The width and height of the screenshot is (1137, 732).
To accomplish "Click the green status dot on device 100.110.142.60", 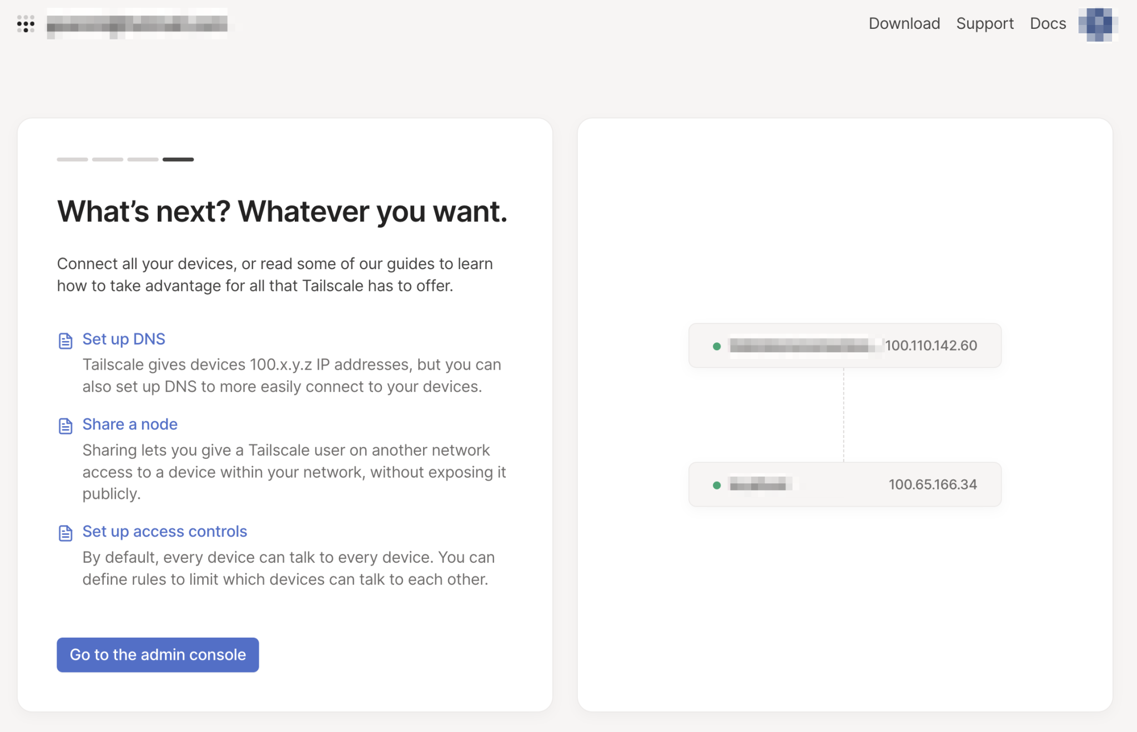I will tap(716, 345).
